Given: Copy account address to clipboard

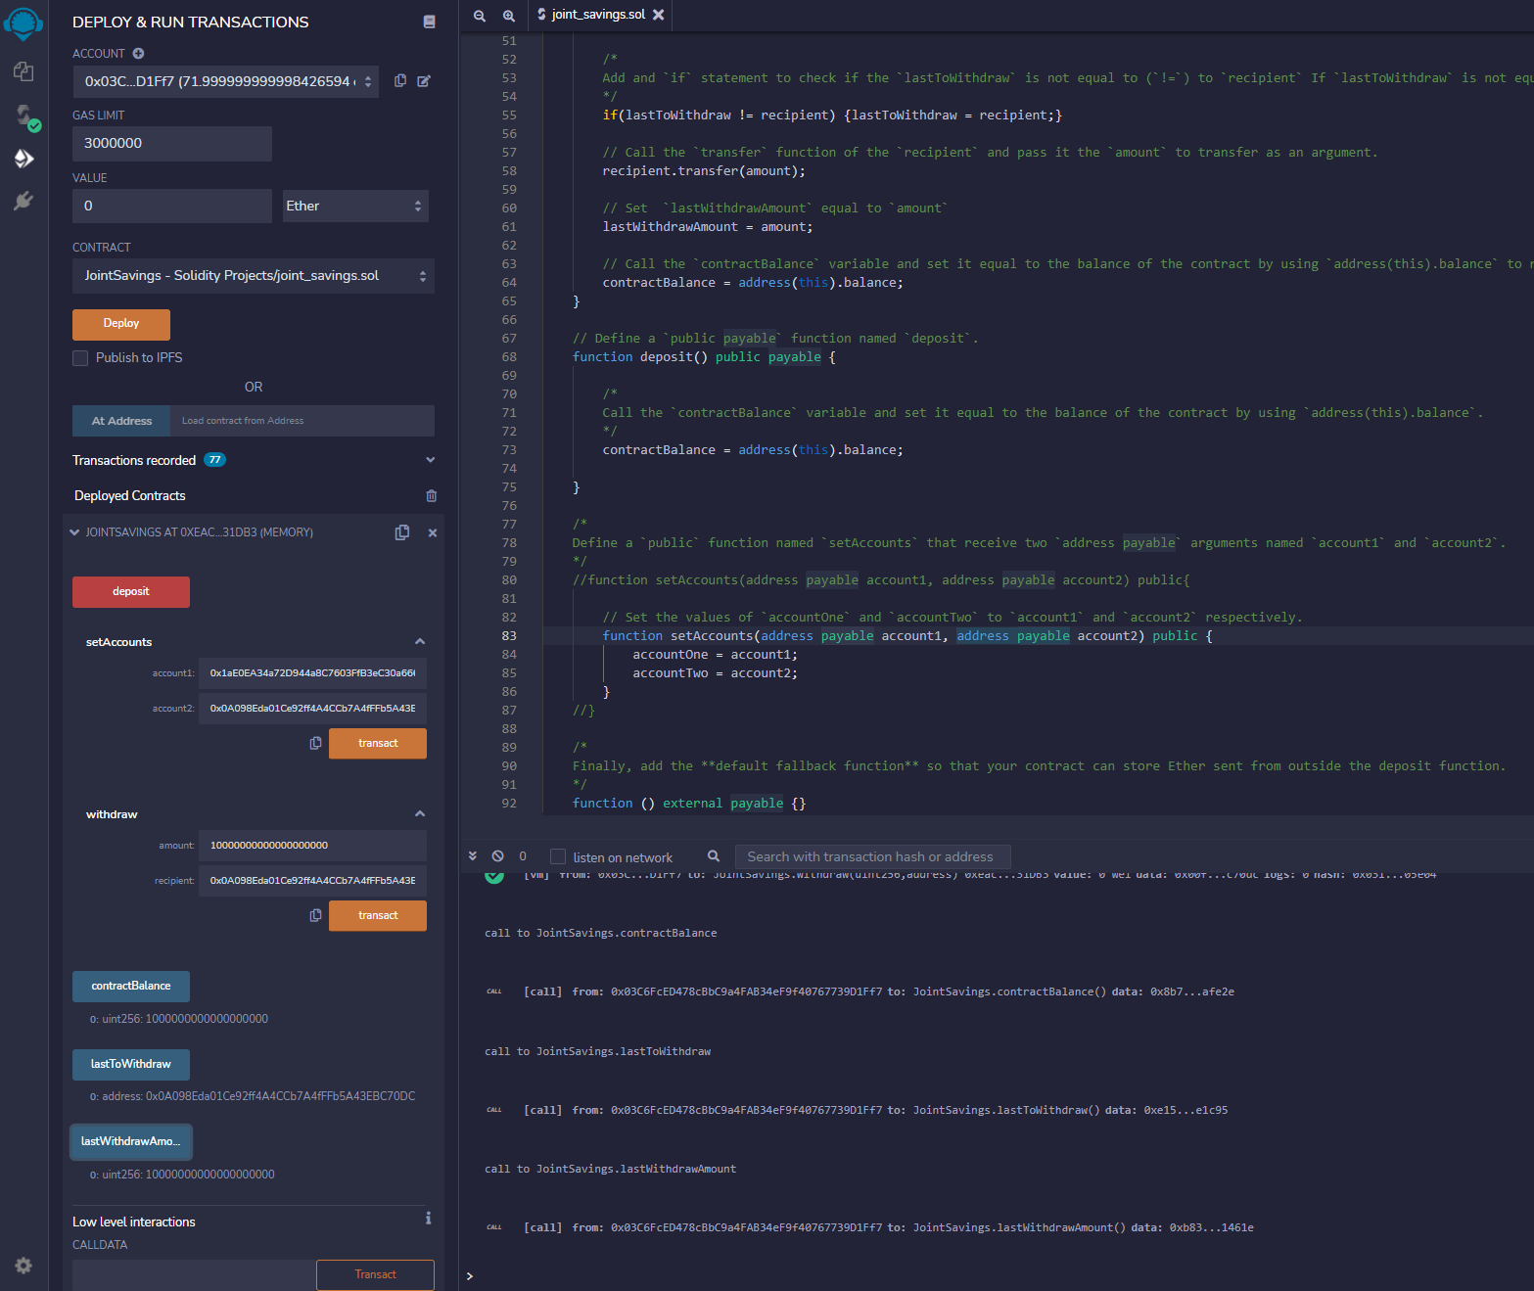Looking at the screenshot, I should [x=400, y=80].
